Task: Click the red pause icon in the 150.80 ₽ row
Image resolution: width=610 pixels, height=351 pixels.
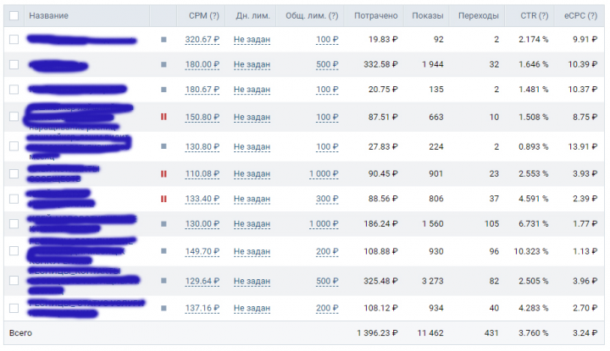Action: click(164, 117)
